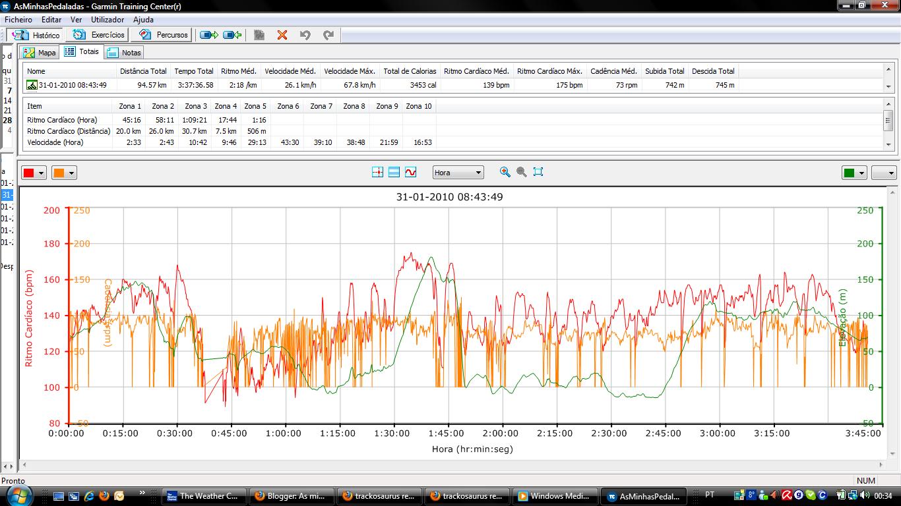Open Windows Media Player from the taskbar
Screen dimensions: 901x506
pos(555,495)
